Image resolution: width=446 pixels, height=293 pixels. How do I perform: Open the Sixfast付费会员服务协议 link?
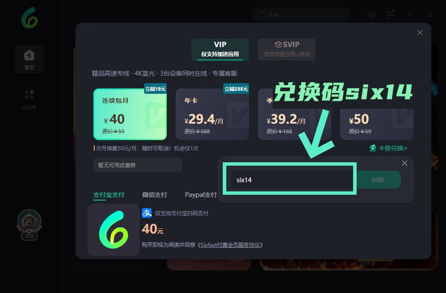pyautogui.click(x=230, y=245)
